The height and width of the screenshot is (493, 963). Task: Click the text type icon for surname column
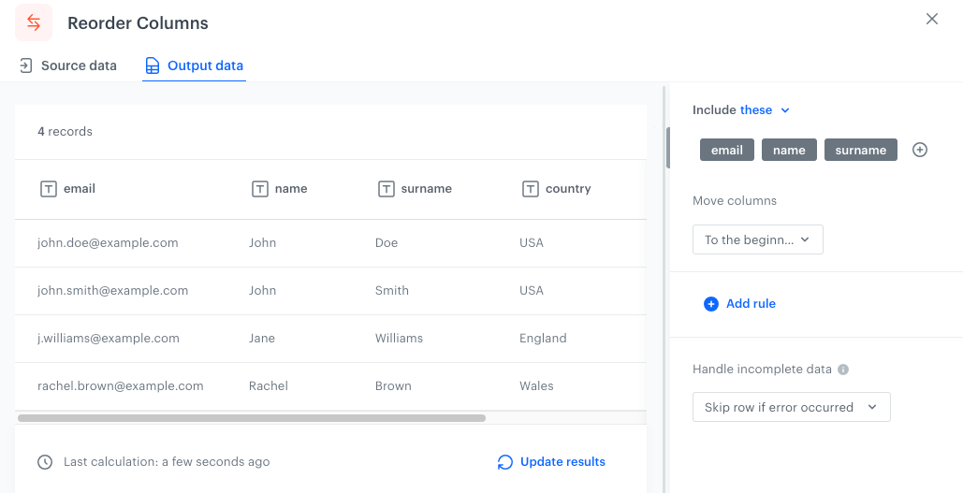click(x=387, y=189)
